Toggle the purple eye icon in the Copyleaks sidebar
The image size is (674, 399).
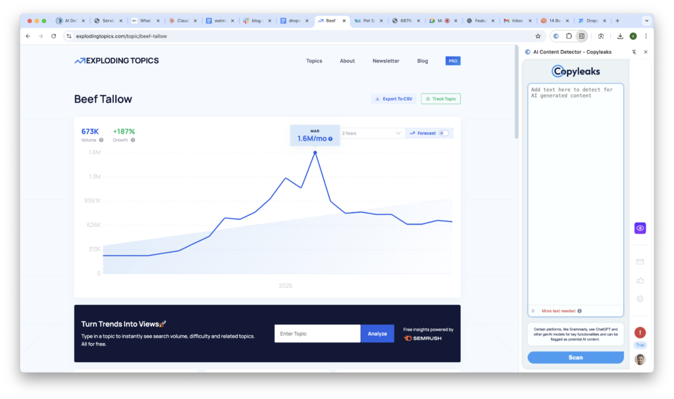point(640,228)
